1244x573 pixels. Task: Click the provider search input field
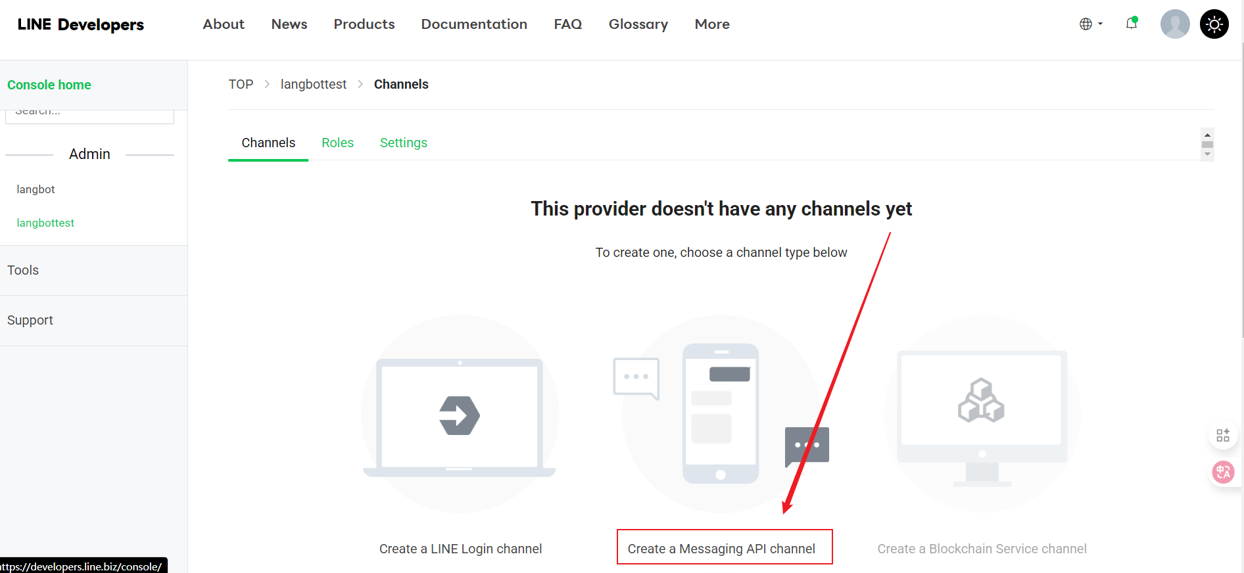click(x=89, y=116)
